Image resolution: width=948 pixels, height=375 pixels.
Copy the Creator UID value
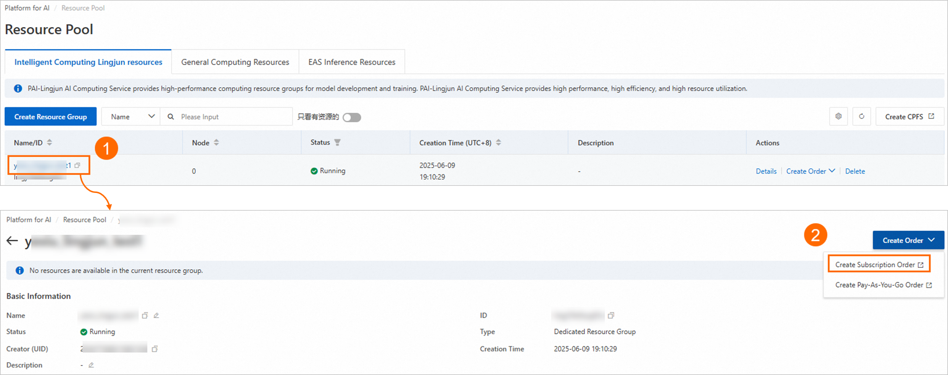(155, 349)
